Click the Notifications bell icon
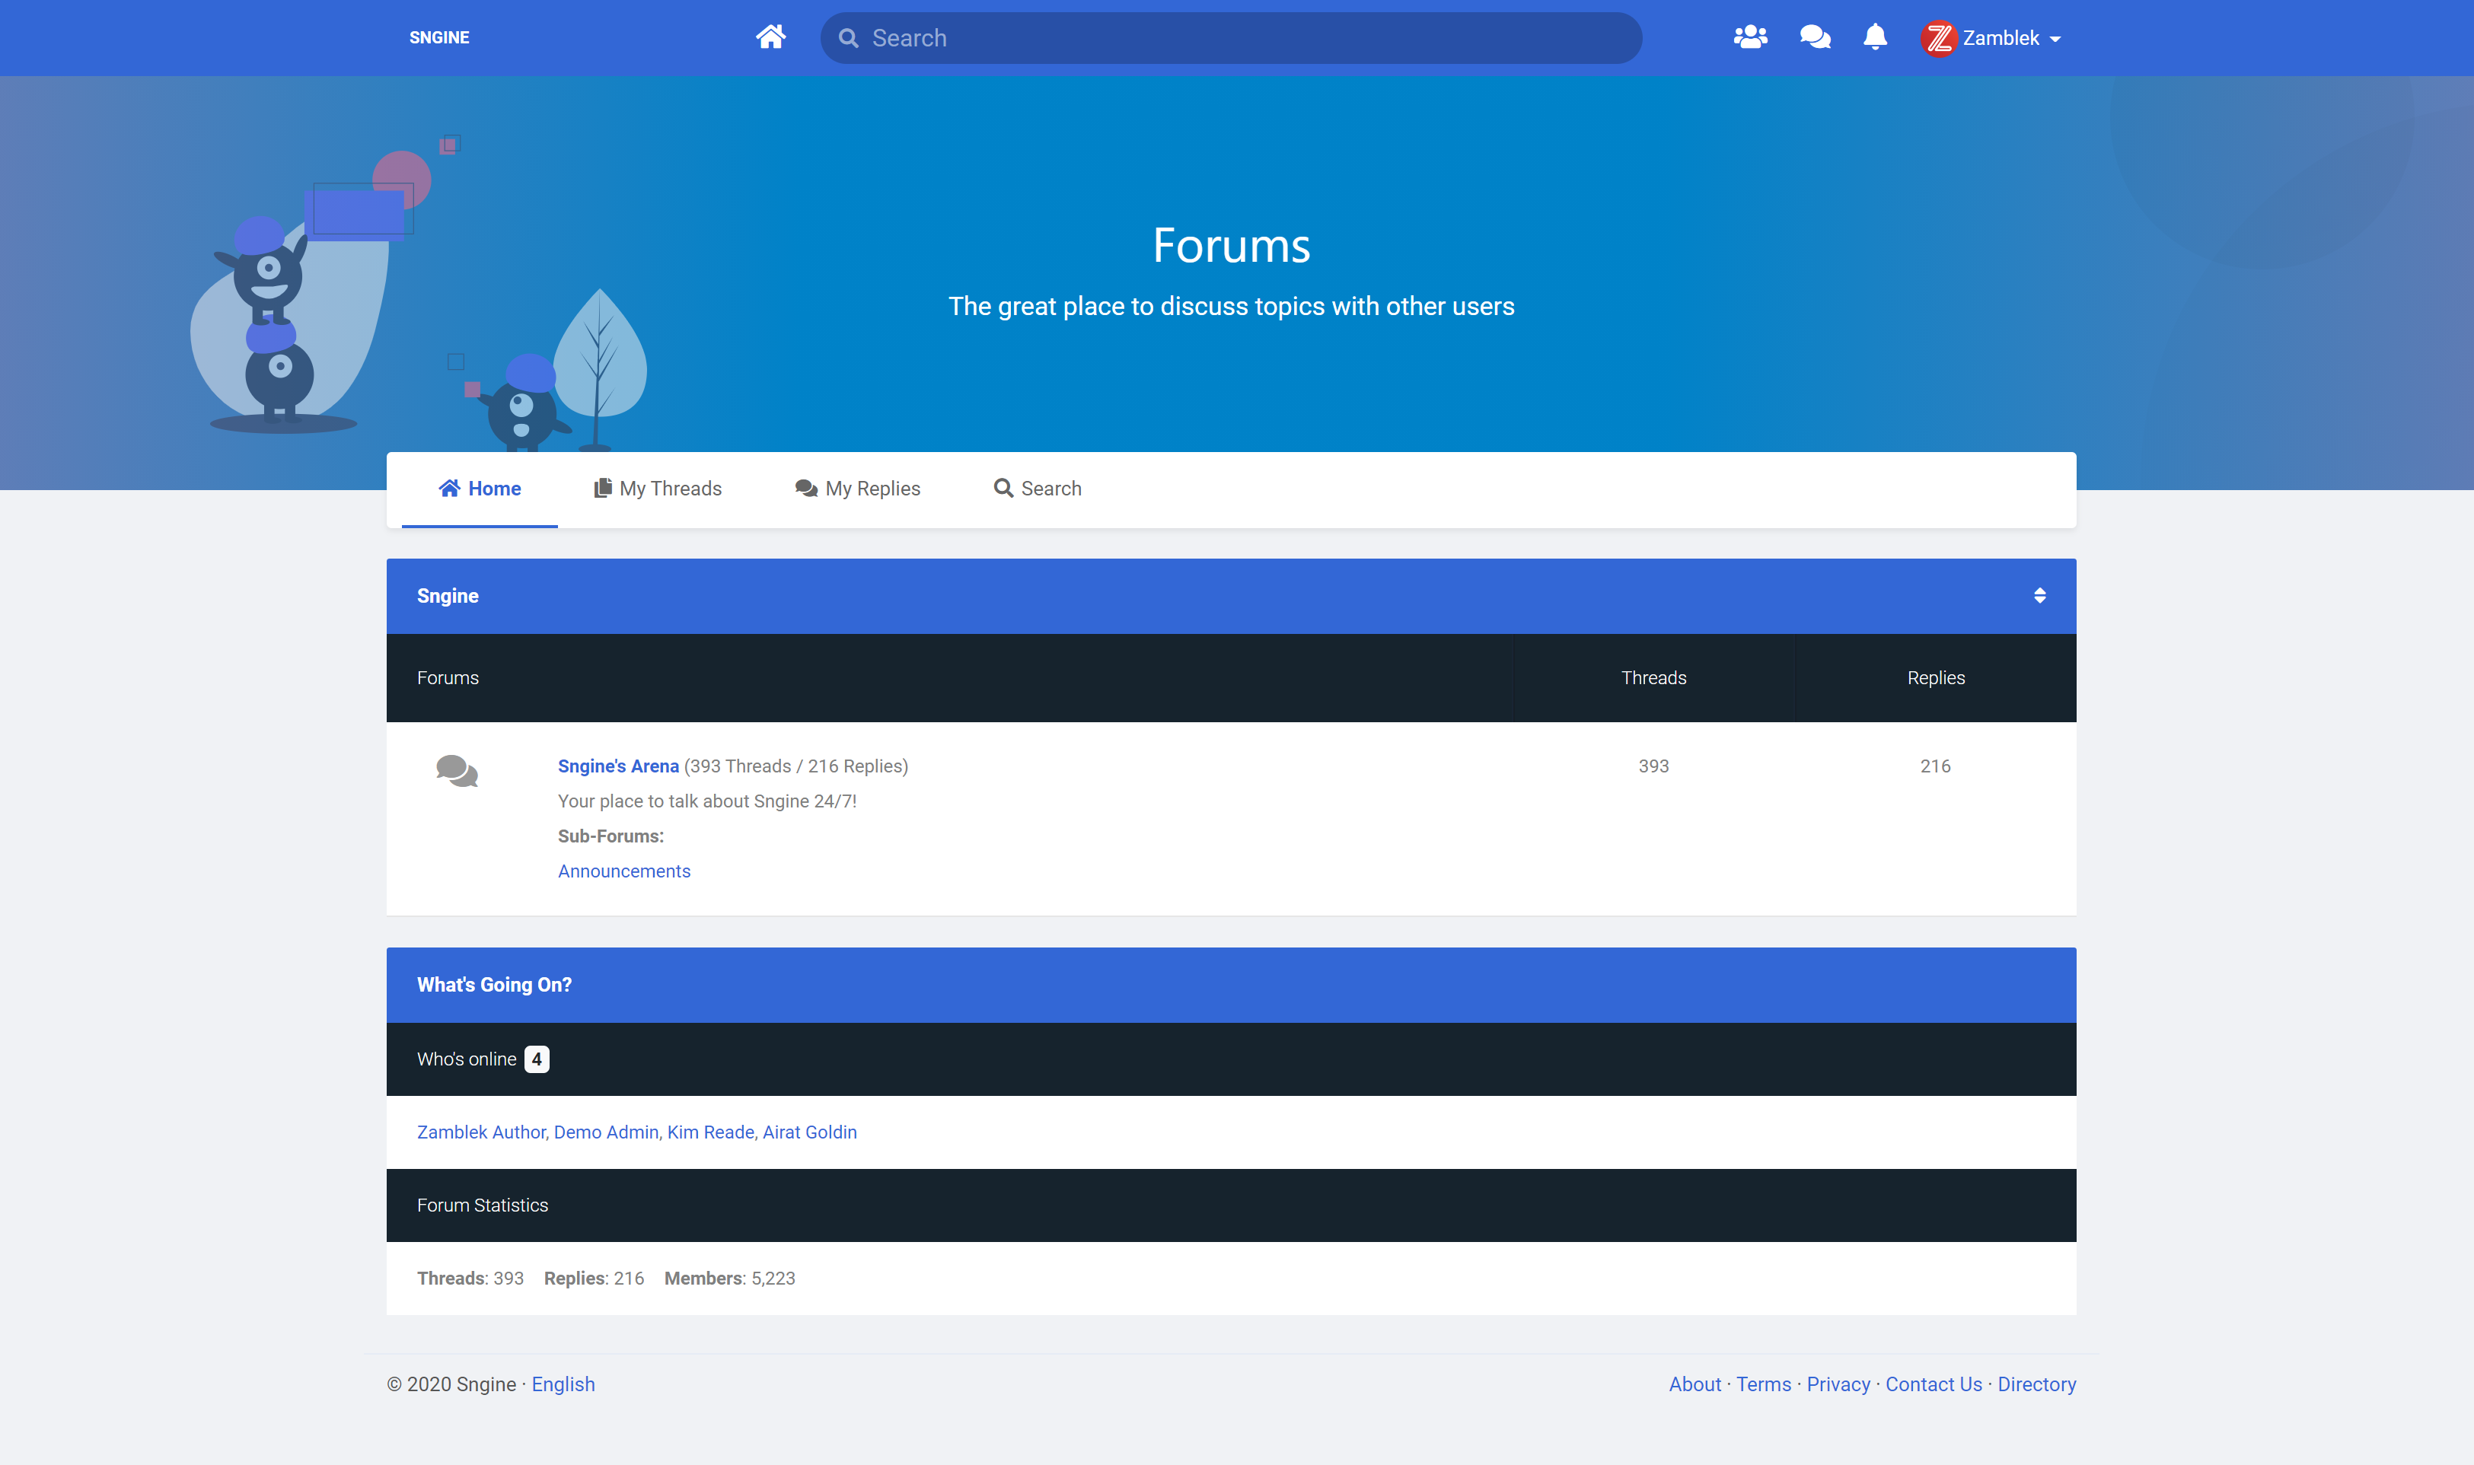Screen dimensions: 2474x1465 tap(1873, 37)
